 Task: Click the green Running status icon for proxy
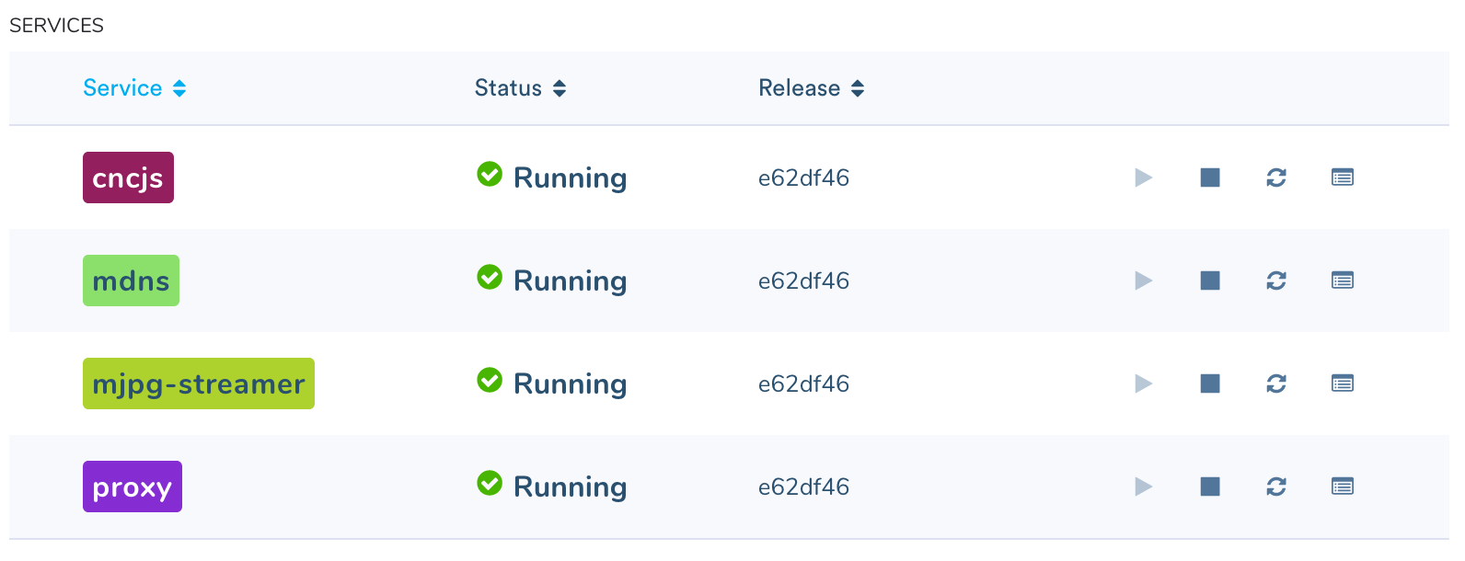pos(490,482)
